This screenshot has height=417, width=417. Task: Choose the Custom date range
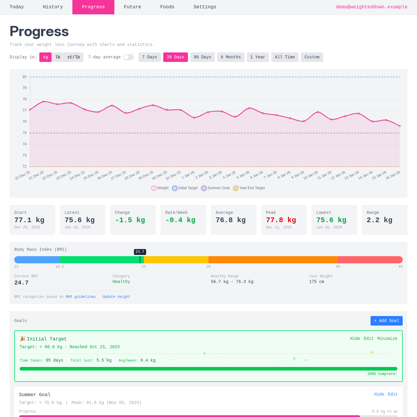tap(312, 57)
